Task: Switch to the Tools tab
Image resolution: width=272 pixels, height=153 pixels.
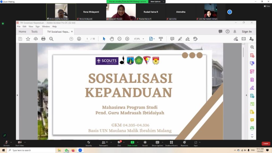Action: [35, 32]
